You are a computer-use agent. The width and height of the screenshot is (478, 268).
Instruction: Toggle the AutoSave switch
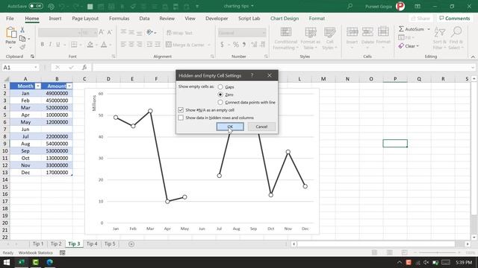pos(36,6)
